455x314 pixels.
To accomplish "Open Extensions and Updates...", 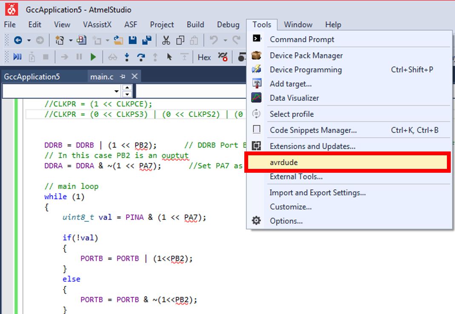I will coord(349,146).
